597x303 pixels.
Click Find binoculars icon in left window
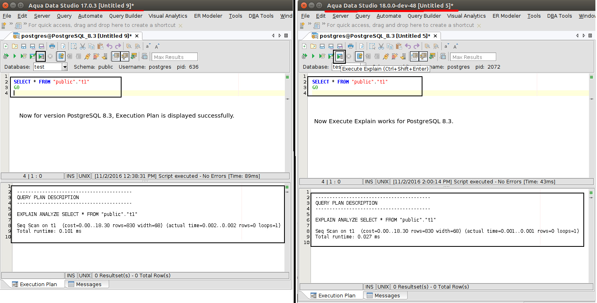click(x=129, y=46)
